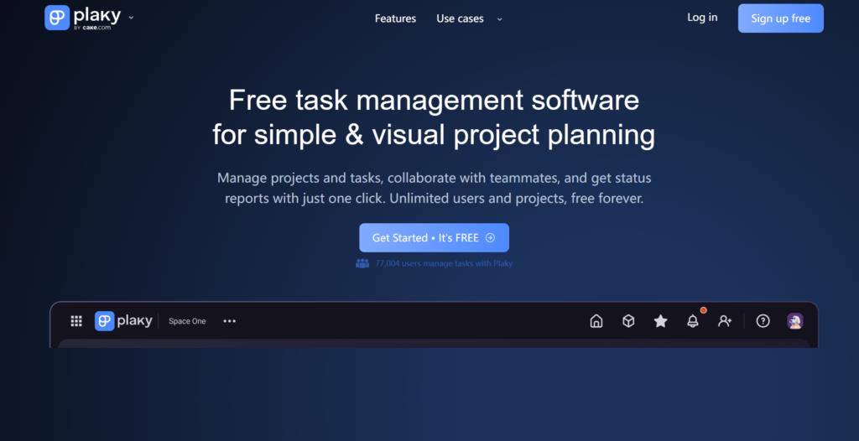Click the Plaky logo in the header
The width and height of the screenshot is (859, 441).
82,18
